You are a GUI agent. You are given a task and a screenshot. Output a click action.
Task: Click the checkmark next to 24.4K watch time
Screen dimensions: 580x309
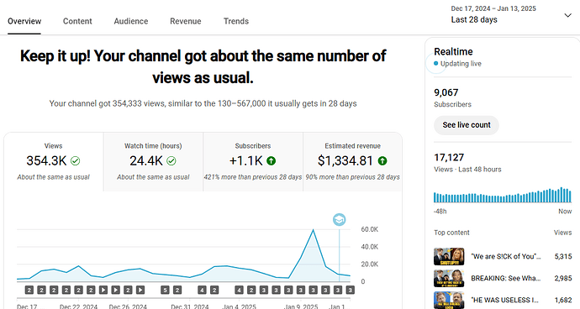[171, 160]
